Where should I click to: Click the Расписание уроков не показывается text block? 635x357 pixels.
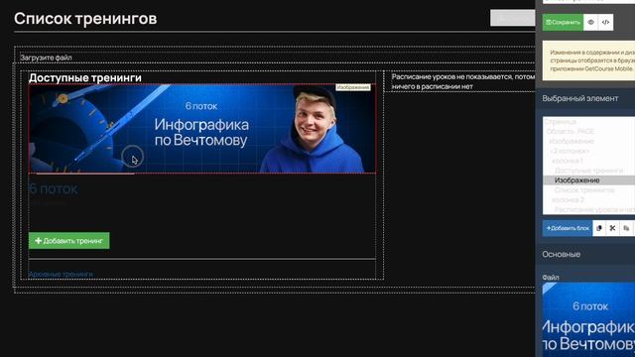click(x=463, y=81)
